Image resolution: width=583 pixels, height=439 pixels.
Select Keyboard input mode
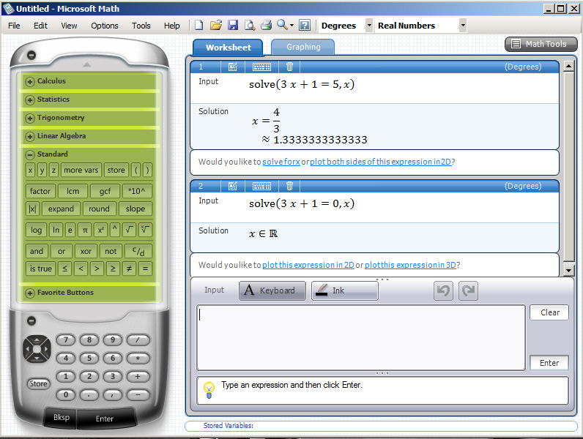pos(272,290)
